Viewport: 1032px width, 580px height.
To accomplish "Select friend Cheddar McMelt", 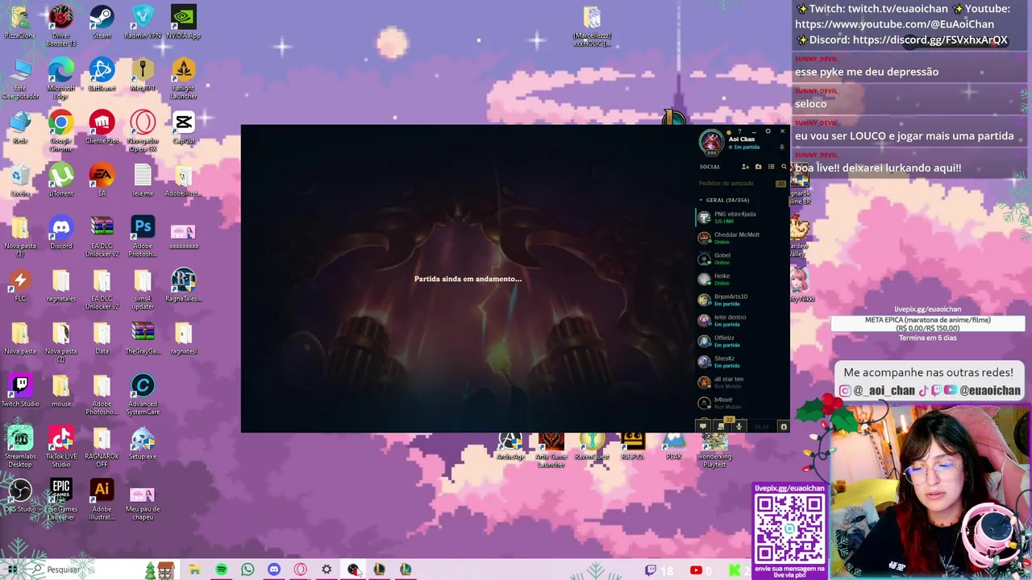I will click(x=742, y=238).
